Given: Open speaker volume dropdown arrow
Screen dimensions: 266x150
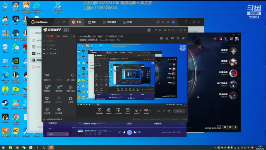Looking at the screenshot, I should coord(150,111).
